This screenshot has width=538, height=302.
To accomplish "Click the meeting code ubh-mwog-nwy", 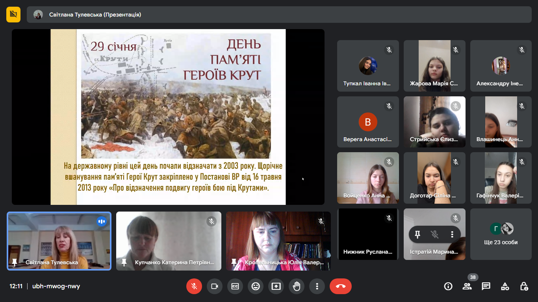I will (x=56, y=286).
